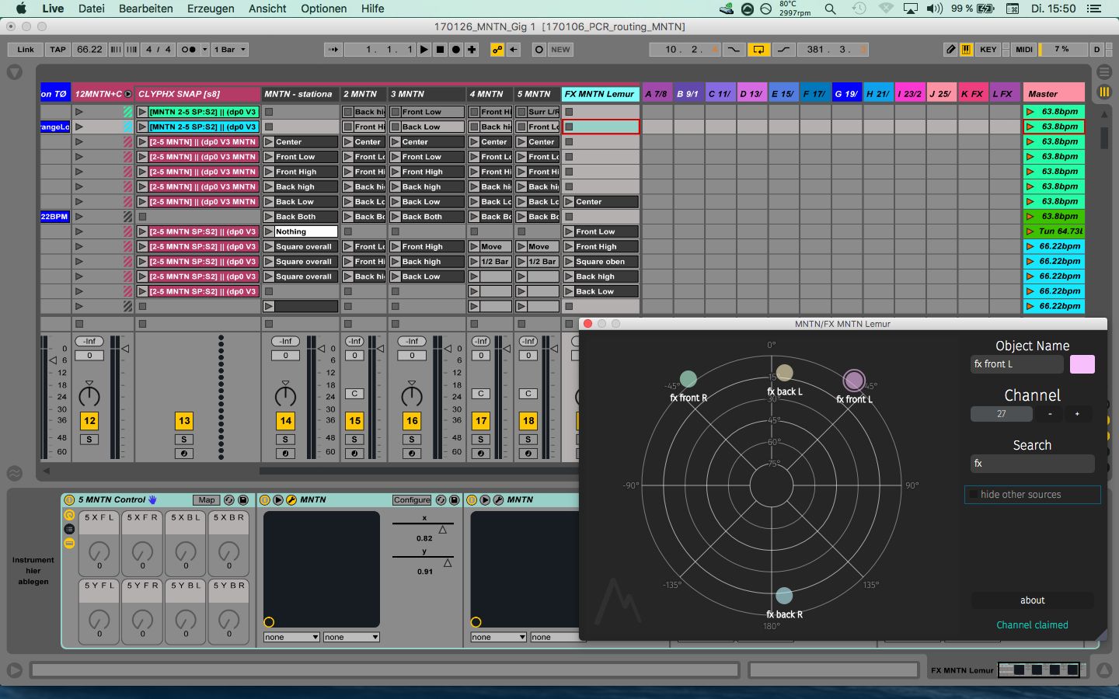Toggle the Link button
This screenshot has width=1119, height=699.
(x=26, y=49)
